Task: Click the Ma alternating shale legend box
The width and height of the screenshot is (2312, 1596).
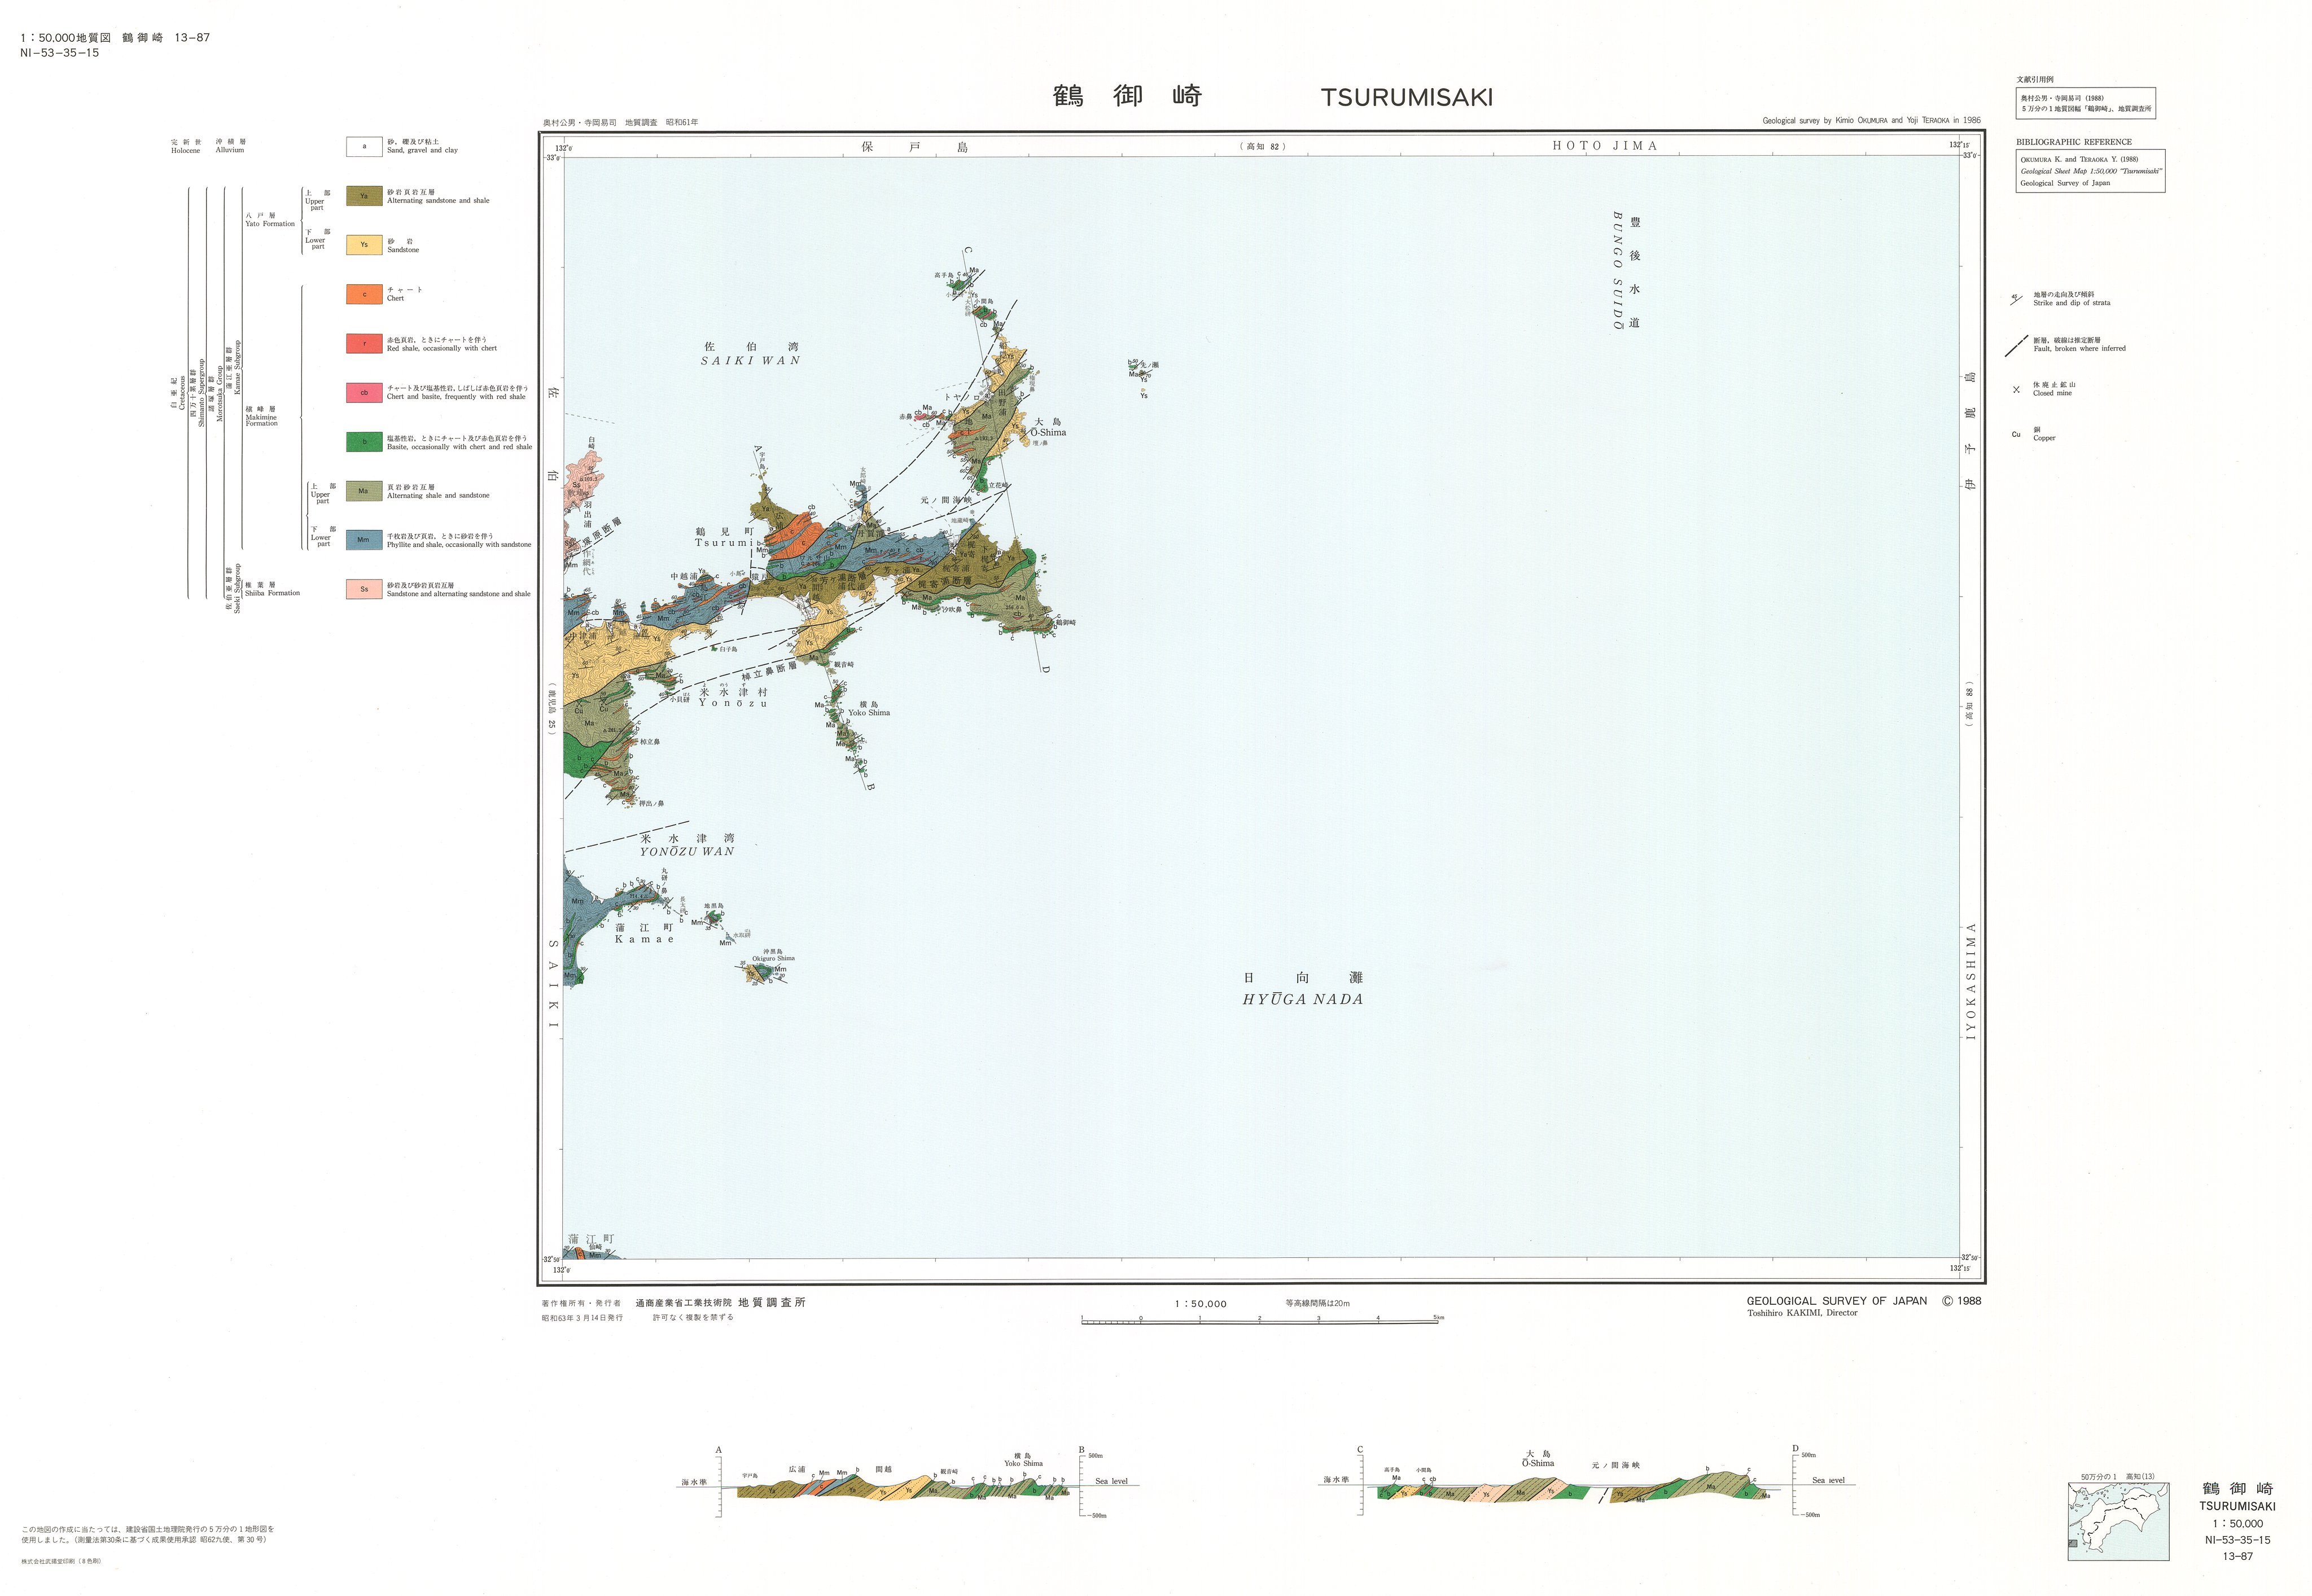Action: pyautogui.click(x=364, y=491)
